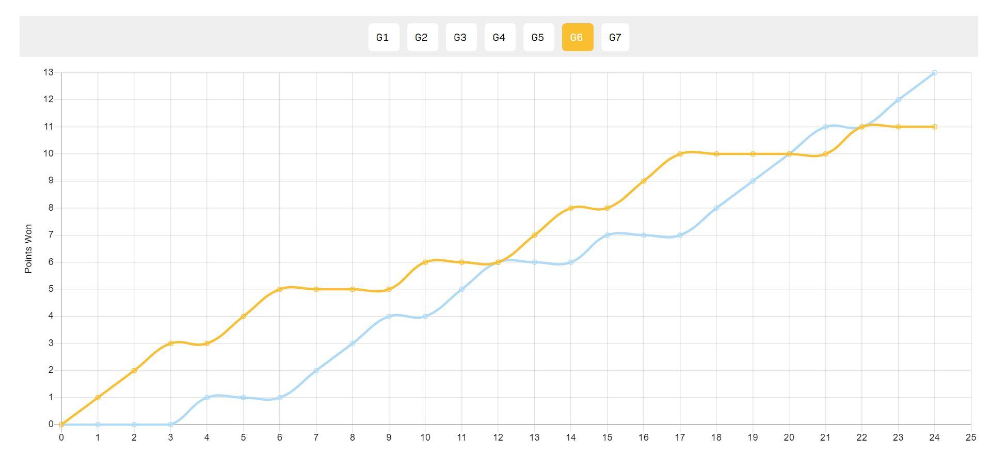Click the yellow data point at x=1
The height and width of the screenshot is (454, 990).
[98, 398]
